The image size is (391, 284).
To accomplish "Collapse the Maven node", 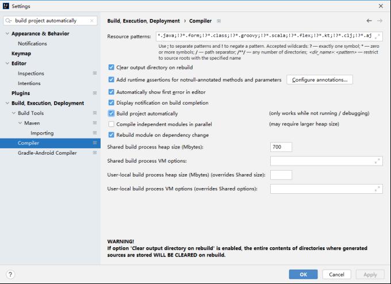I will [20, 123].
